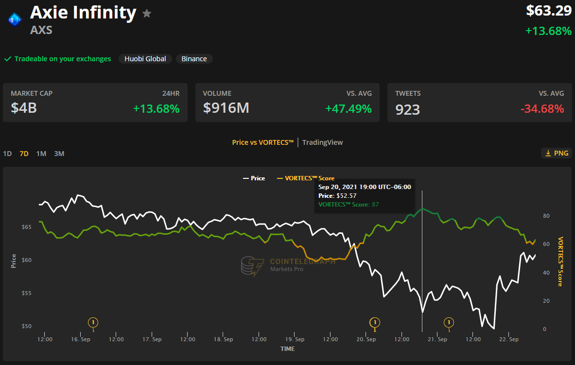Click the 22. Sep label on the time axis

(x=508, y=339)
